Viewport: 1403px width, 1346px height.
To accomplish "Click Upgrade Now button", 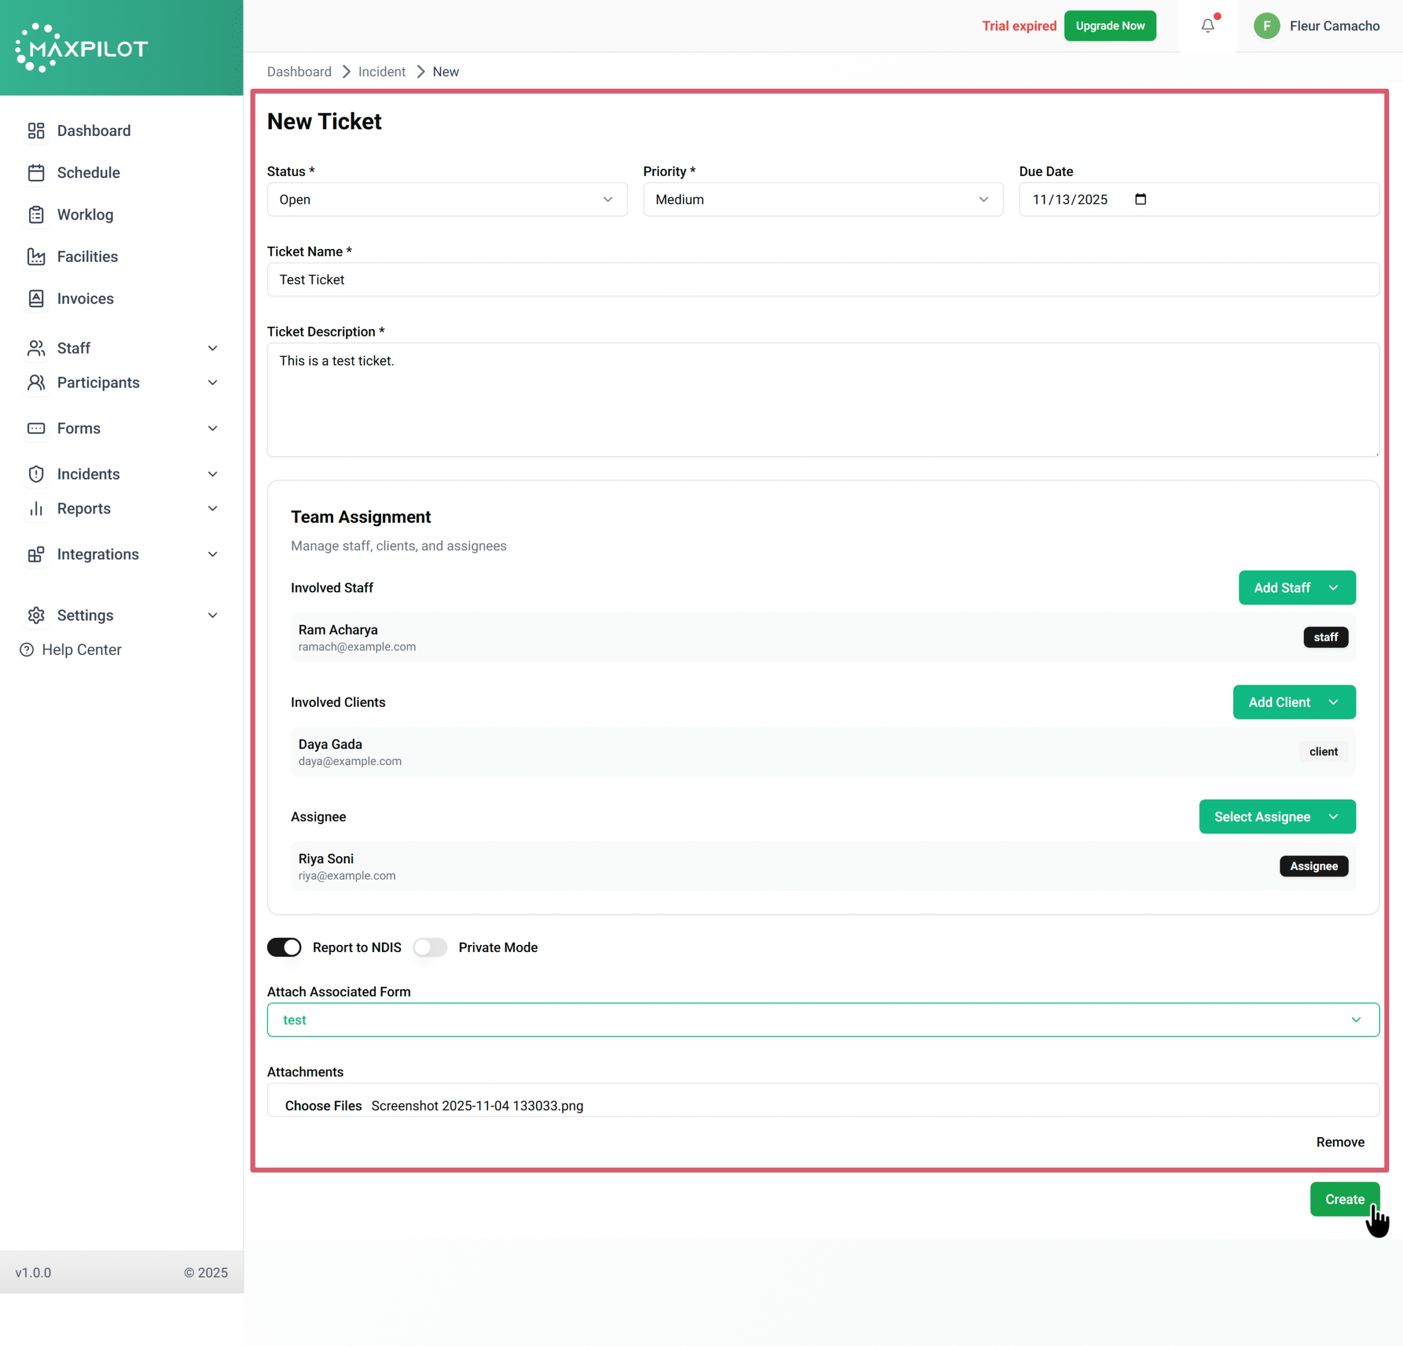I will click(x=1109, y=26).
